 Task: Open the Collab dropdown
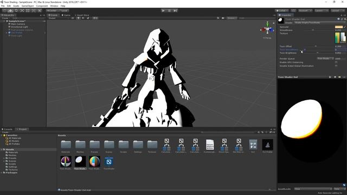pyautogui.click(x=281, y=11)
